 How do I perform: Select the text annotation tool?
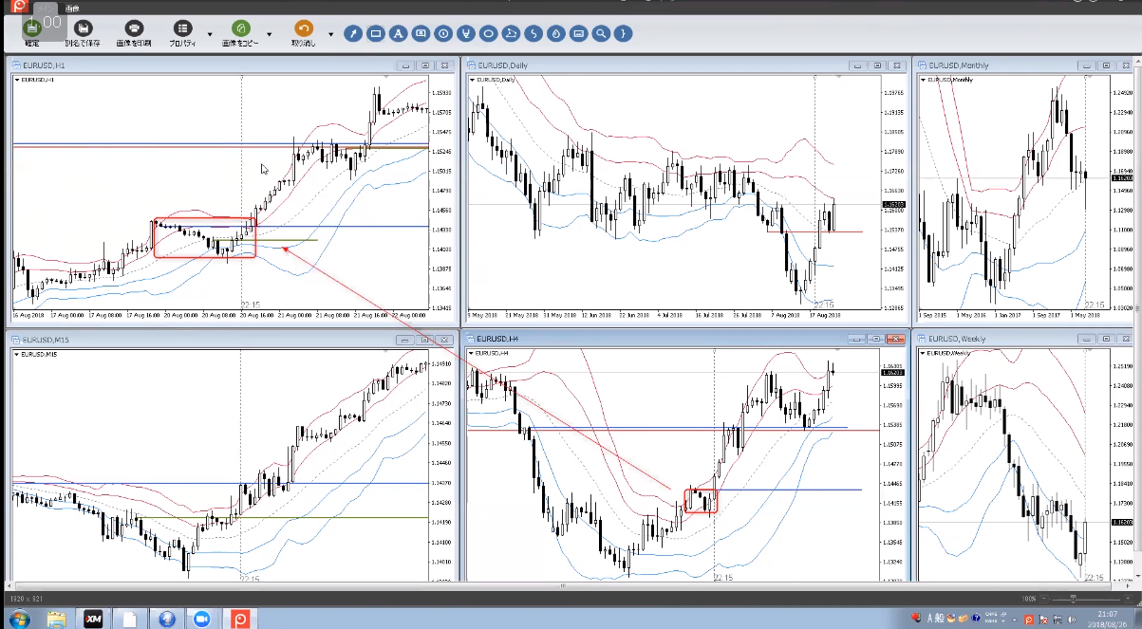tap(399, 34)
